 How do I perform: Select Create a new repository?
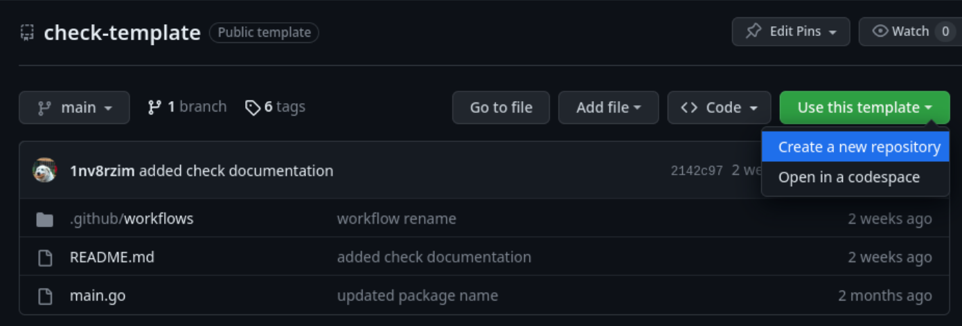coord(859,147)
